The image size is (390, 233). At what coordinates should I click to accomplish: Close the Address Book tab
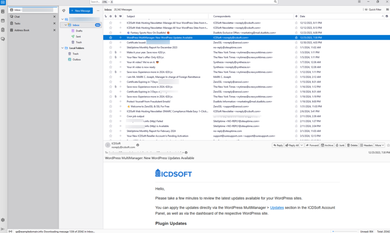(x=54, y=30)
